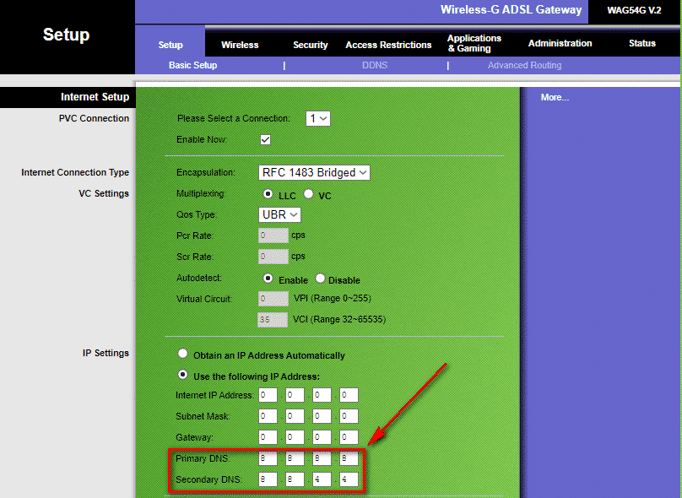The image size is (682, 498).
Task: Click second octet of Primary DNS
Action: coord(295,458)
